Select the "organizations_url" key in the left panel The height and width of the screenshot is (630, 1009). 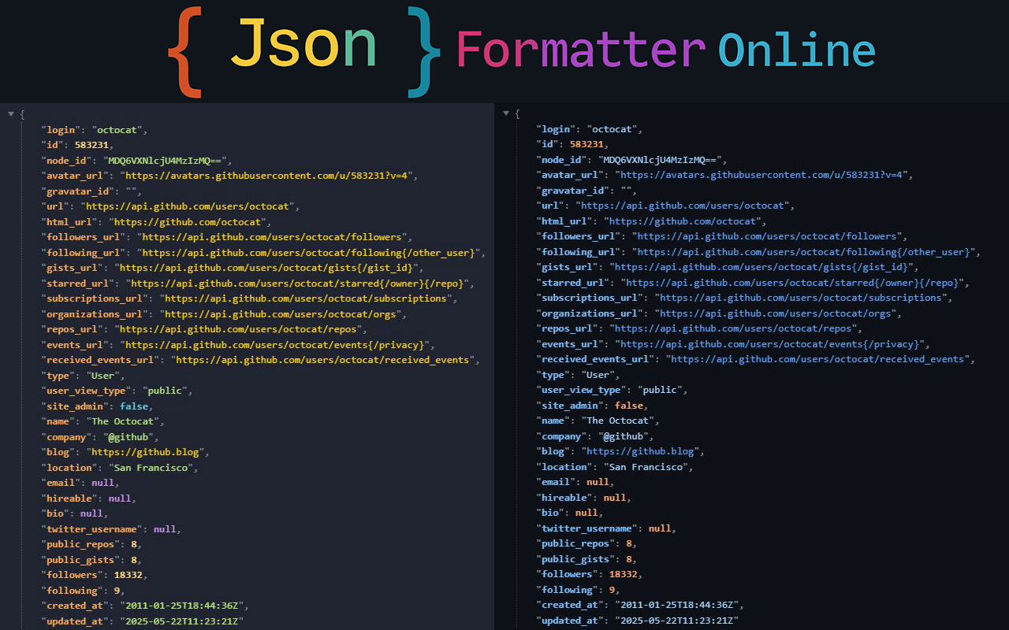click(x=95, y=314)
